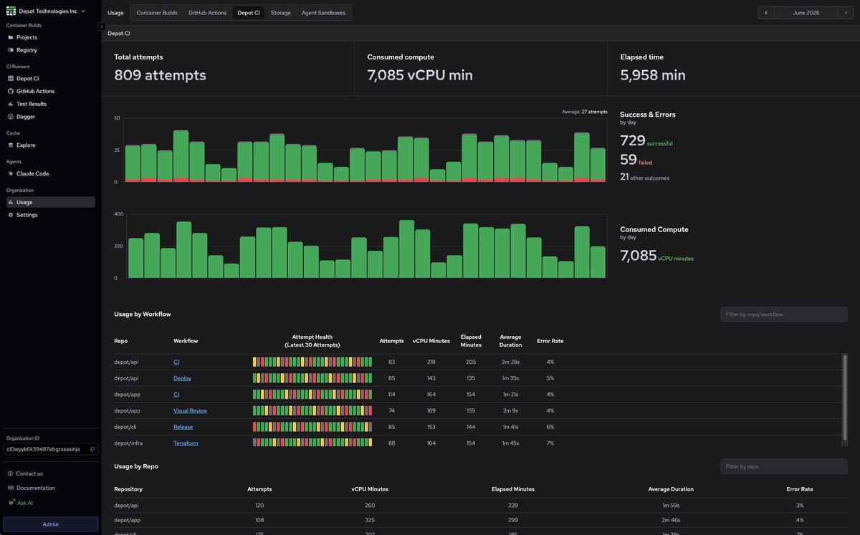Click the Admin button at bottom left
The image size is (860, 535).
[x=50, y=524]
